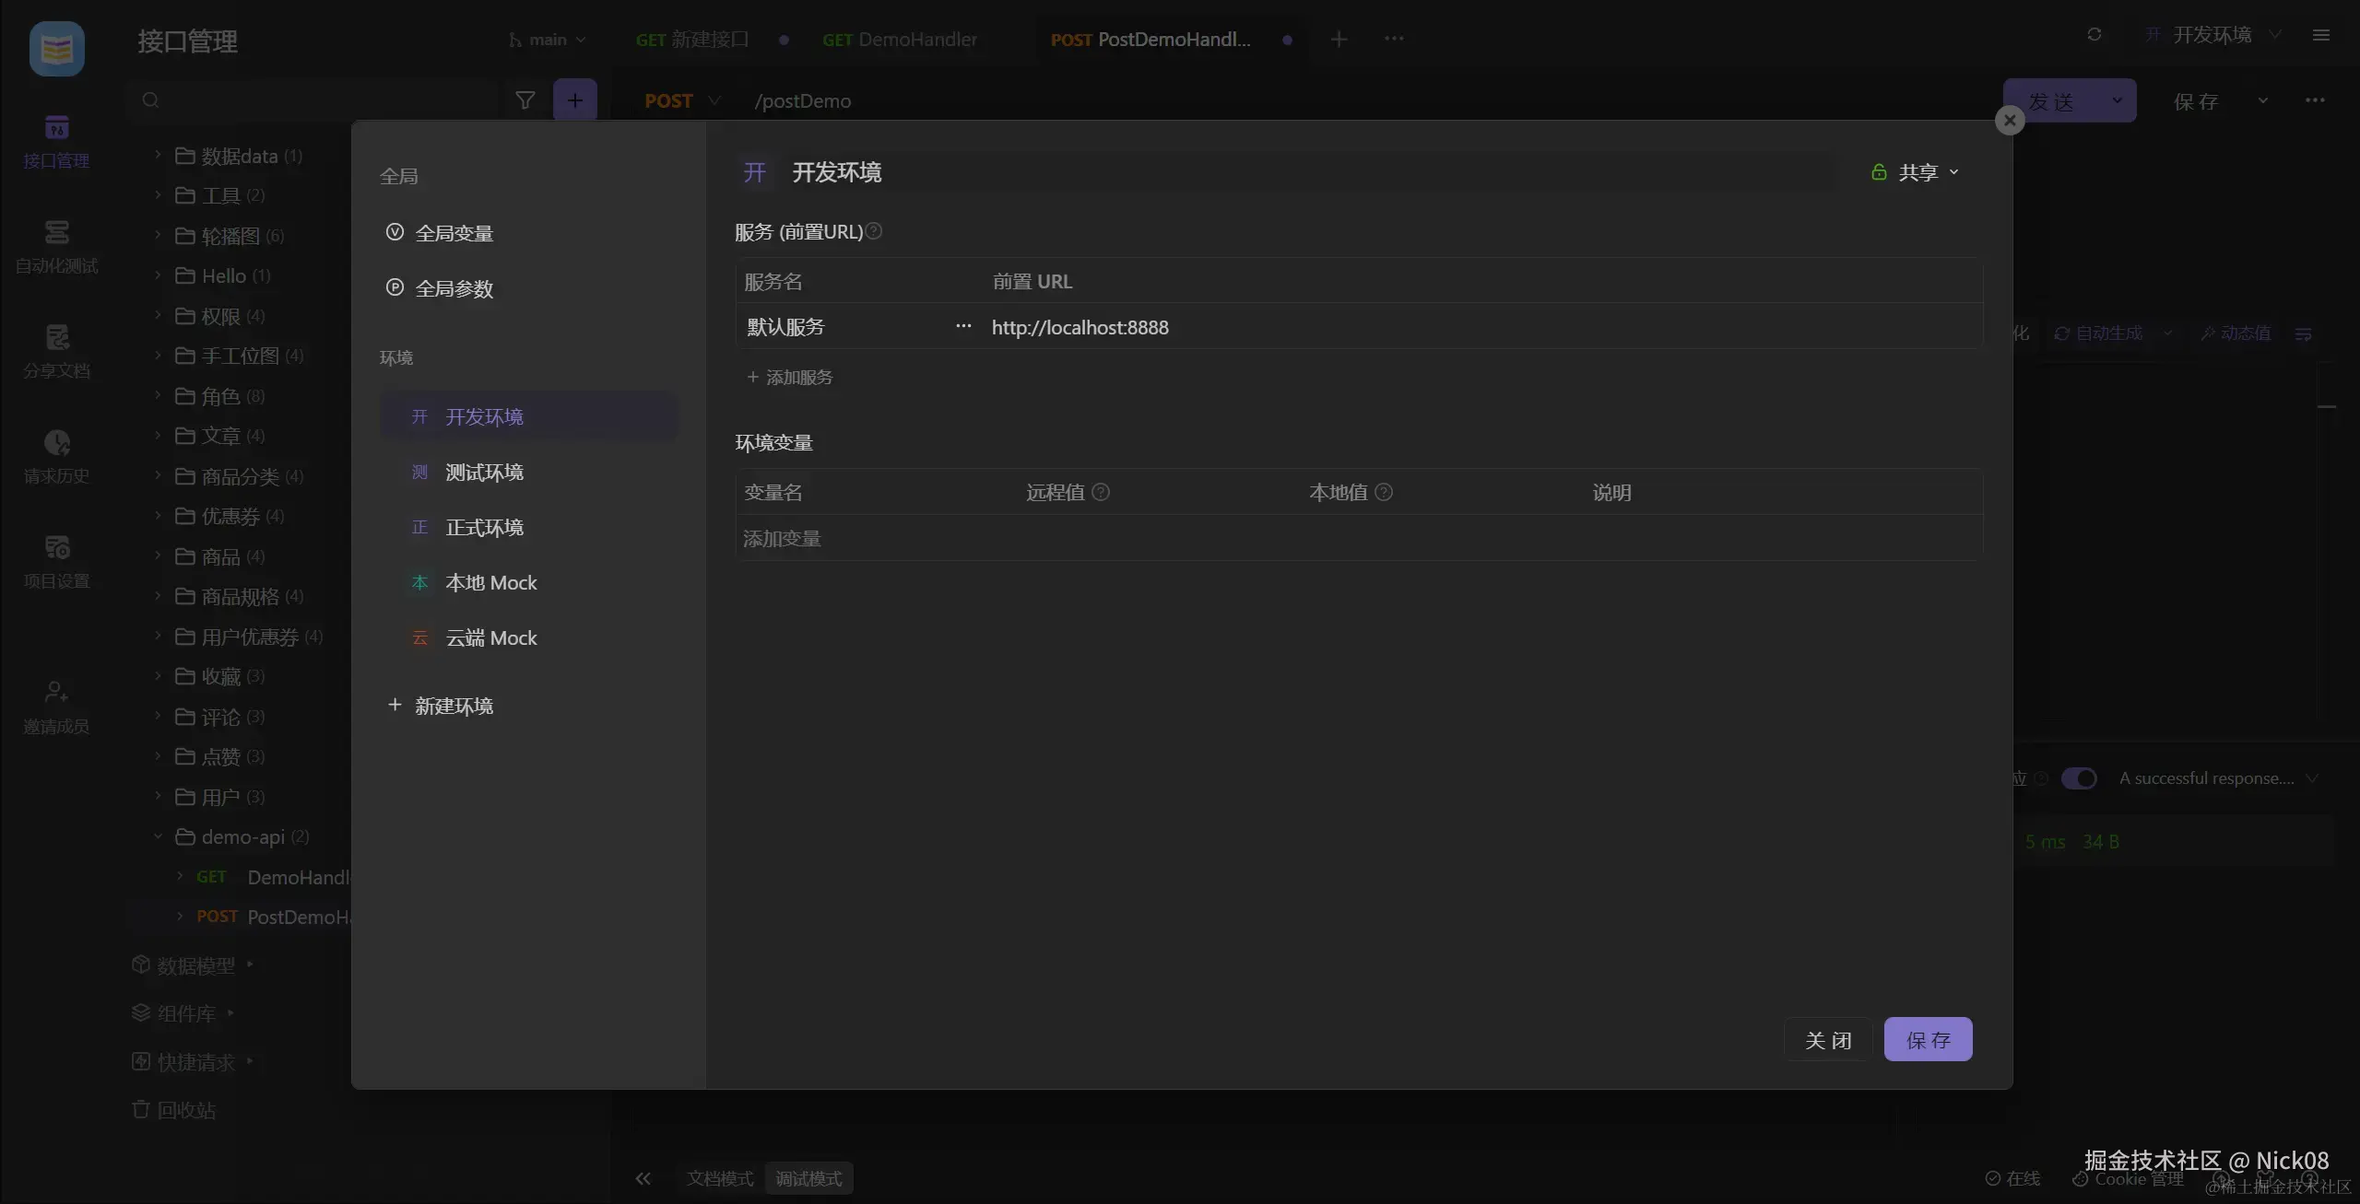Viewport: 2360px width, 1204px height.
Task: Click the 本地值 help question icon
Action: (1384, 492)
